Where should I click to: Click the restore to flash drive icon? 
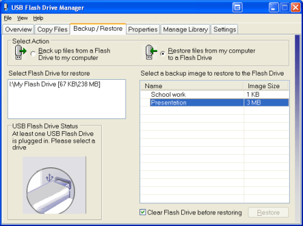point(150,52)
